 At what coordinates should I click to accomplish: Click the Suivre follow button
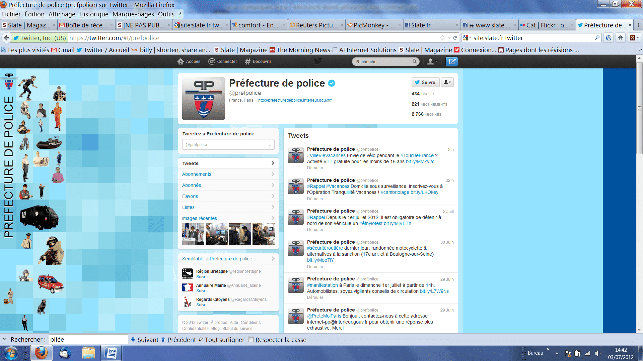coord(425,82)
